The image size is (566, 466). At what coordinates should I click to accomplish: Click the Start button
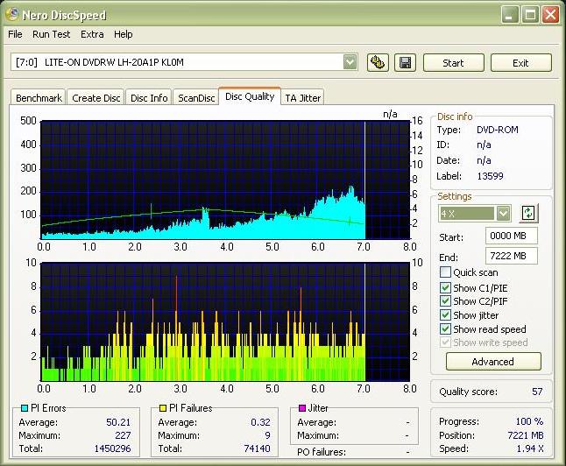pos(453,63)
